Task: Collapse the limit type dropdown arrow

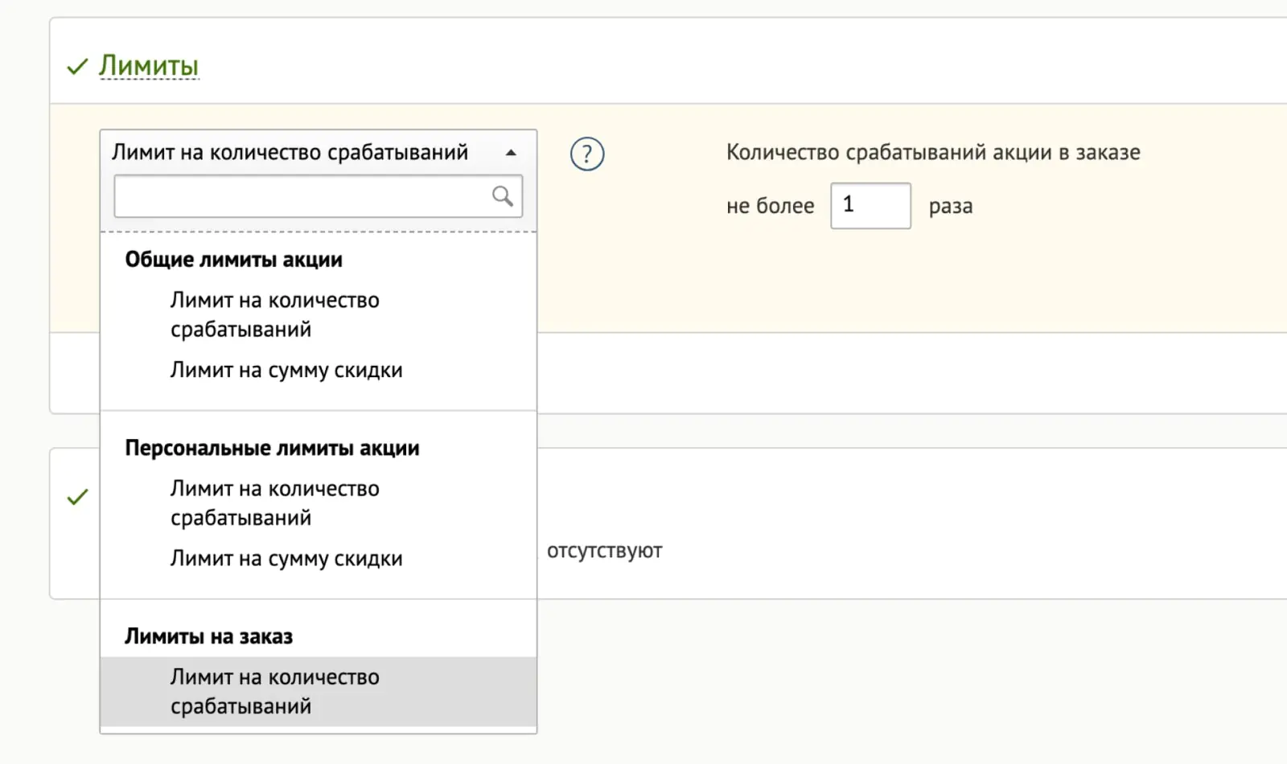Action: point(511,153)
